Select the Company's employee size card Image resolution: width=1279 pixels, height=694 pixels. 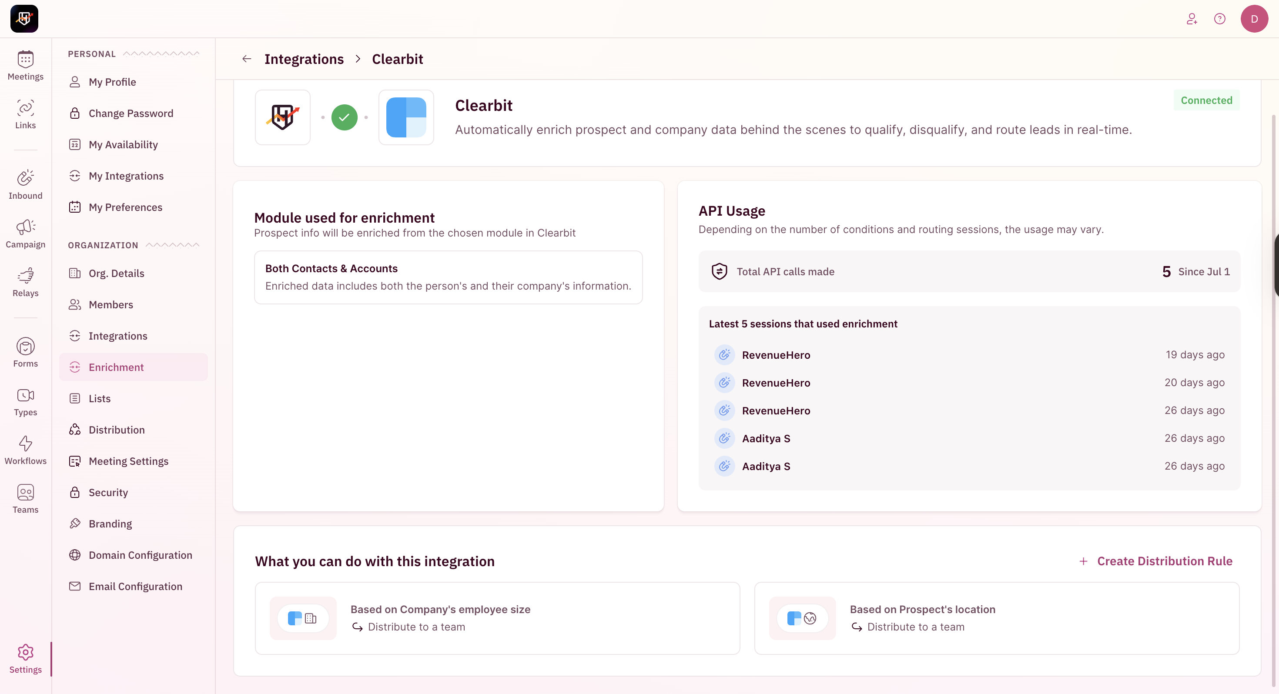pyautogui.click(x=497, y=618)
